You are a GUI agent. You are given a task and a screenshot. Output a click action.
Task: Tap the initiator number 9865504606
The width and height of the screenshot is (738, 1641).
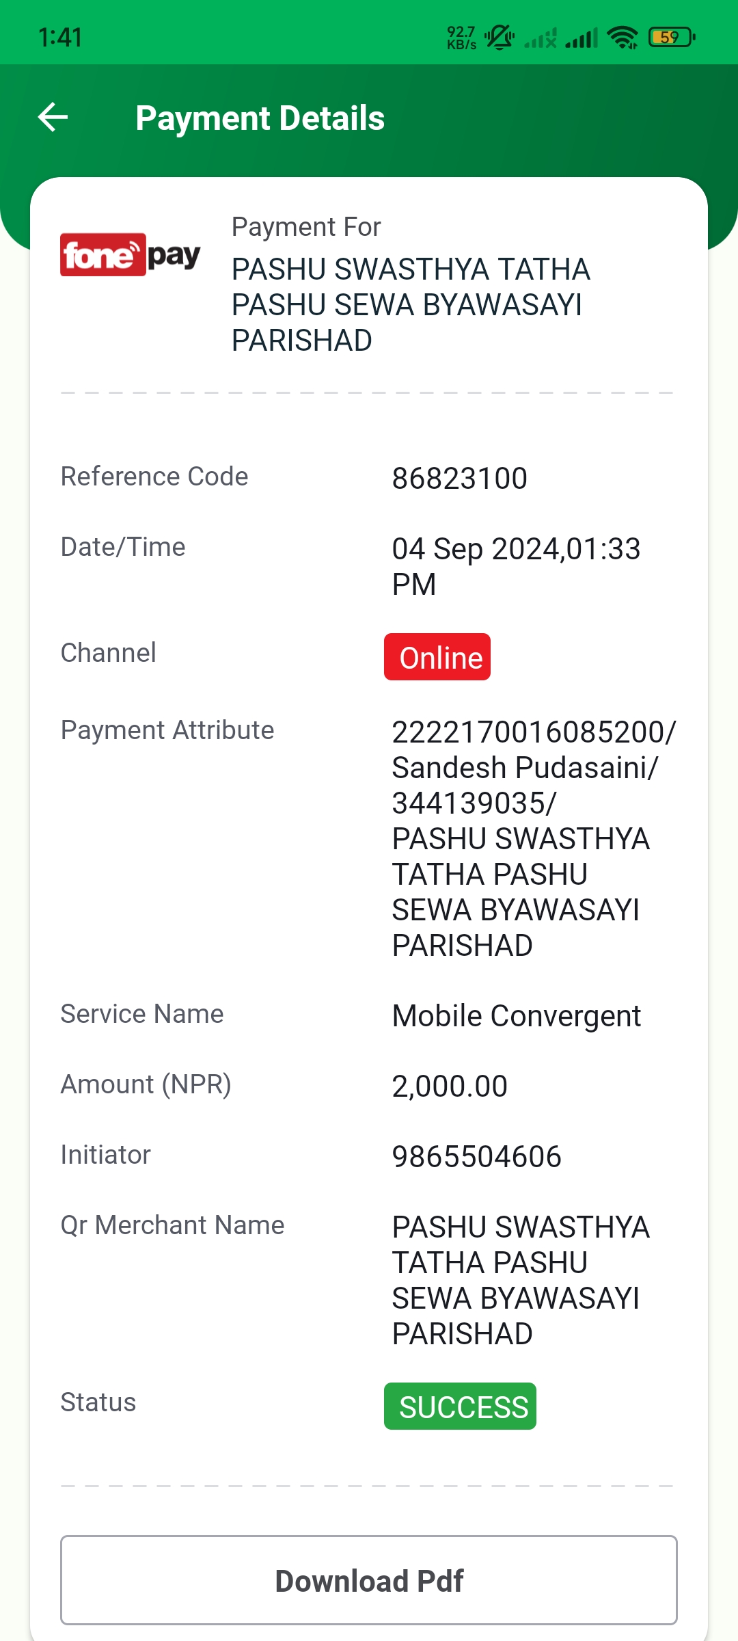tap(477, 1157)
